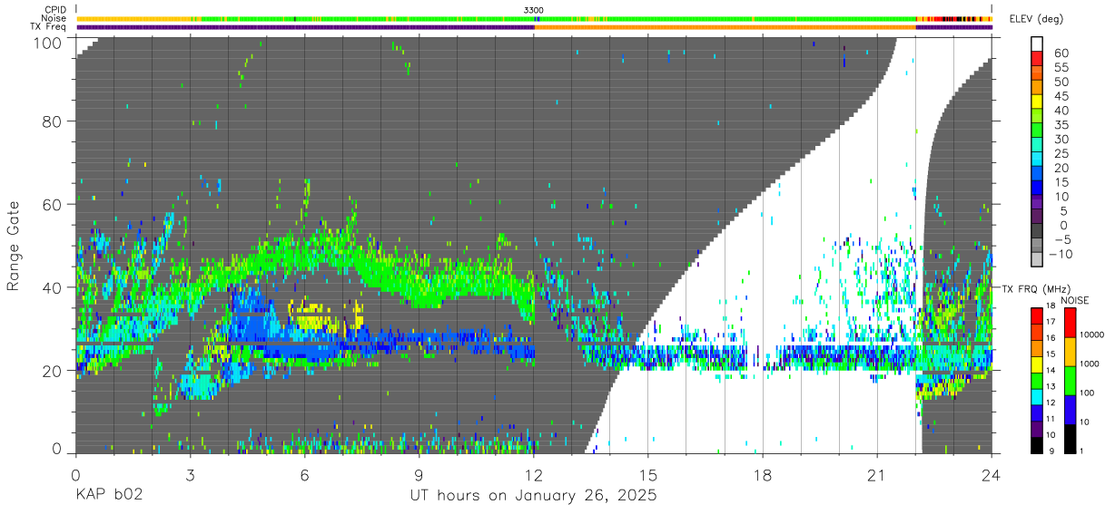Click the '15' UT hour tick label
Viewport: 1115px width, 514px height.
coord(648,473)
